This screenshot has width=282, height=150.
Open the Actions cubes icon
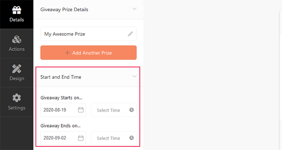[17, 39]
